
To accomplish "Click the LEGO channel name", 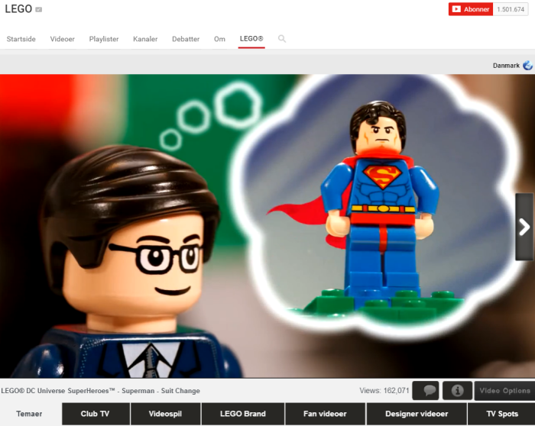I will (18, 9).
